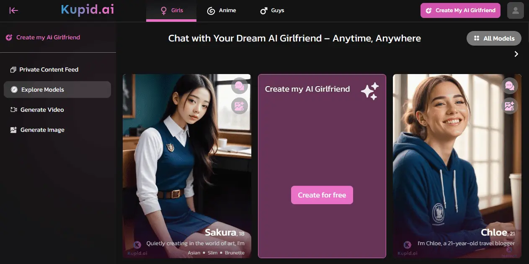Open Create my Ai Girlfriend sidebar link

[43, 37]
